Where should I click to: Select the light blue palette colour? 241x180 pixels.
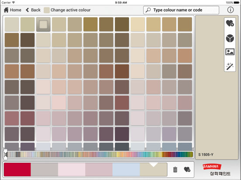[126, 170]
